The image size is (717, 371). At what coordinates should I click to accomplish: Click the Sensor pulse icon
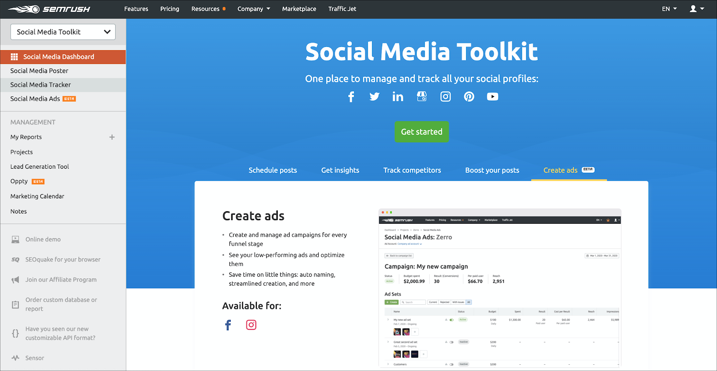[x=15, y=358]
